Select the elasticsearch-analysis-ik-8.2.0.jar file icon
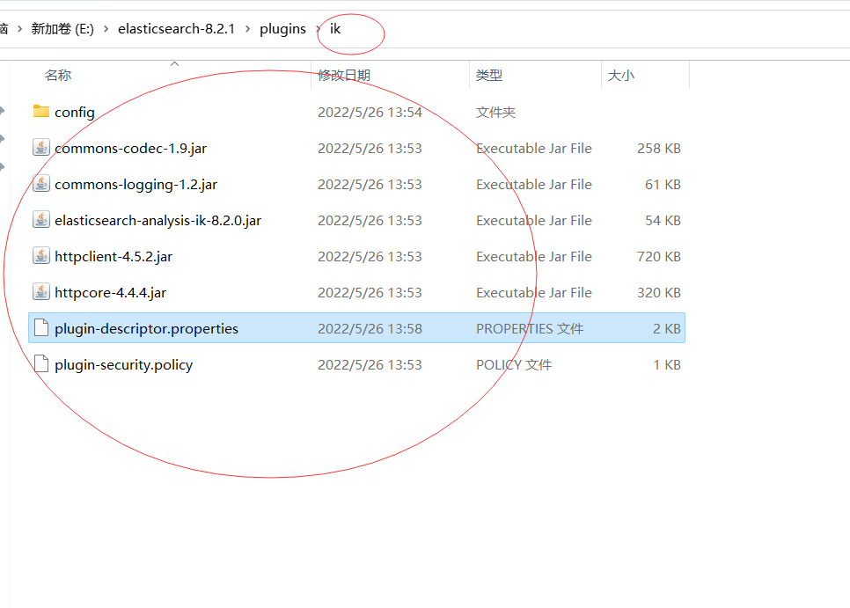 click(41, 220)
